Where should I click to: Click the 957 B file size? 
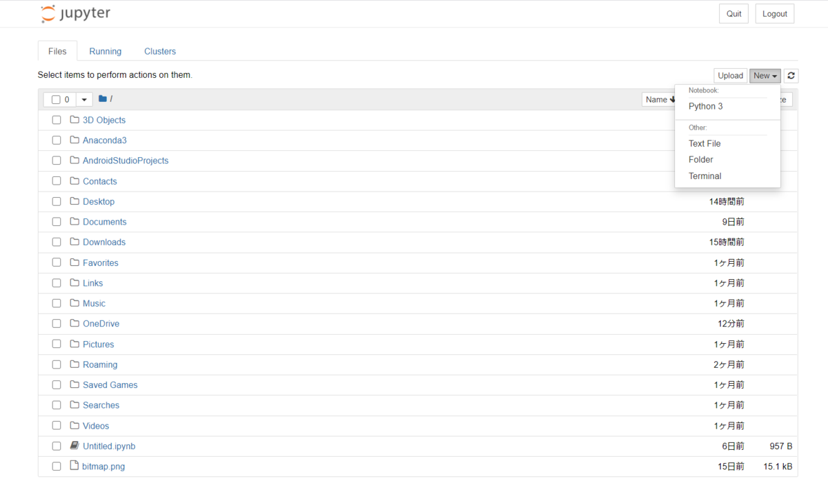[x=780, y=446]
